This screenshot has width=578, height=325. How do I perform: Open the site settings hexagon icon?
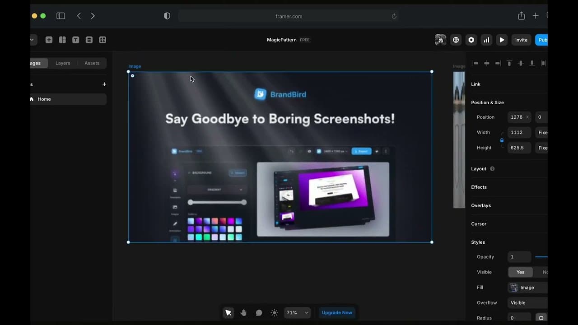471,40
